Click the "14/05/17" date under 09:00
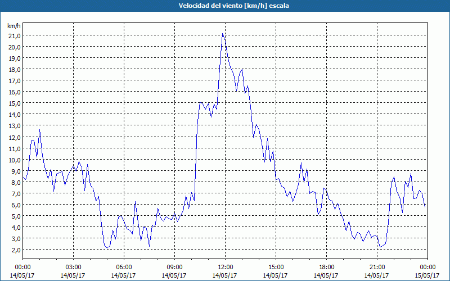The width and height of the screenshot is (450, 281). pyautogui.click(x=174, y=275)
